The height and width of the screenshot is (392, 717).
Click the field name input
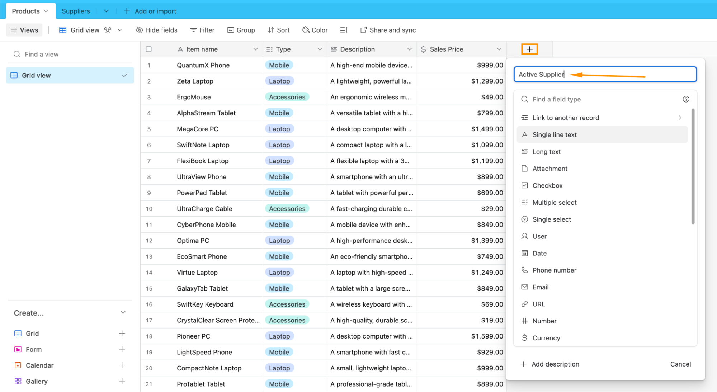pos(605,74)
